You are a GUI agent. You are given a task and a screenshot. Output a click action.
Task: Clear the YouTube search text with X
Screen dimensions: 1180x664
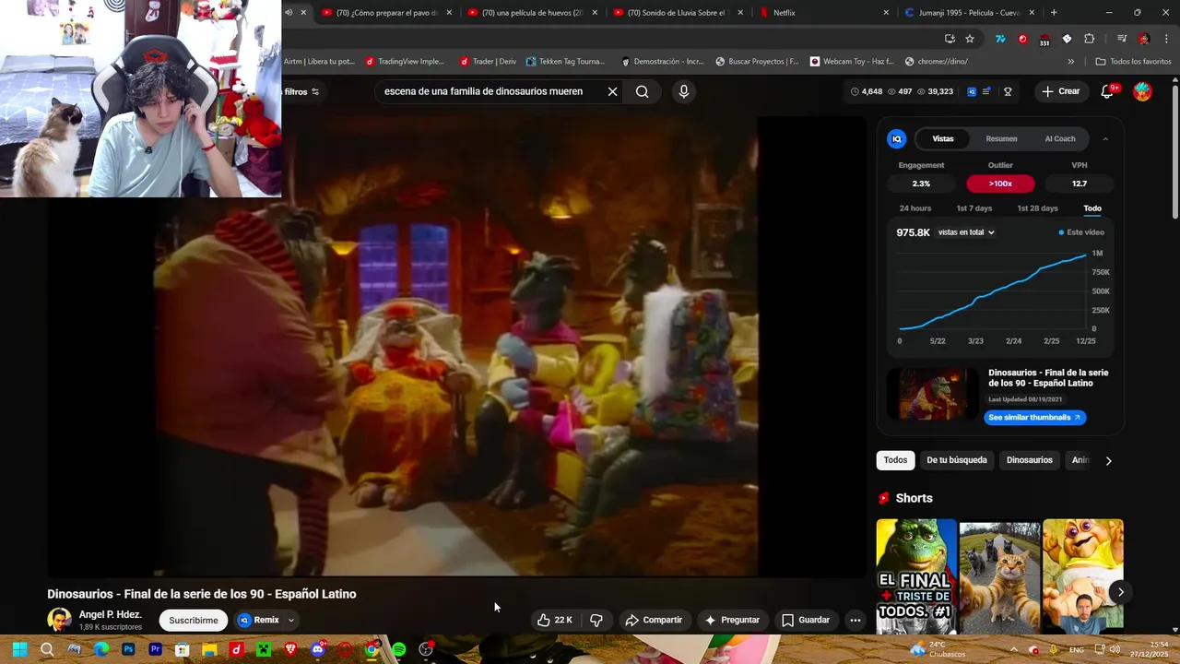612,91
